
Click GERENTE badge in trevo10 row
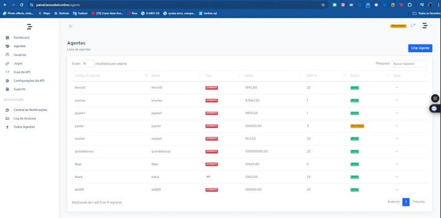point(212,88)
